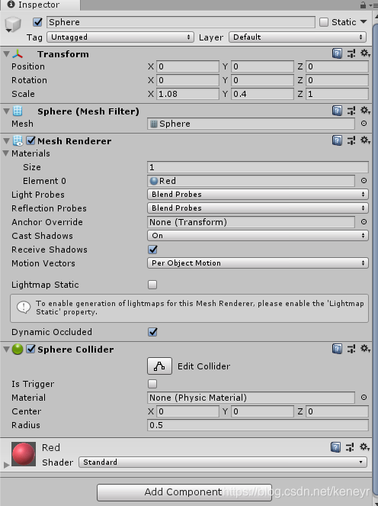Image resolution: width=378 pixels, height=506 pixels.
Task: Open the Mesh object picker circle
Action: coord(364,124)
